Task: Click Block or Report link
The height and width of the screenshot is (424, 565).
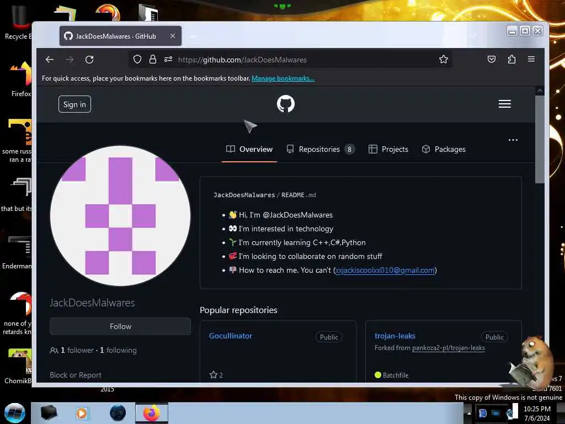Action: tap(75, 375)
